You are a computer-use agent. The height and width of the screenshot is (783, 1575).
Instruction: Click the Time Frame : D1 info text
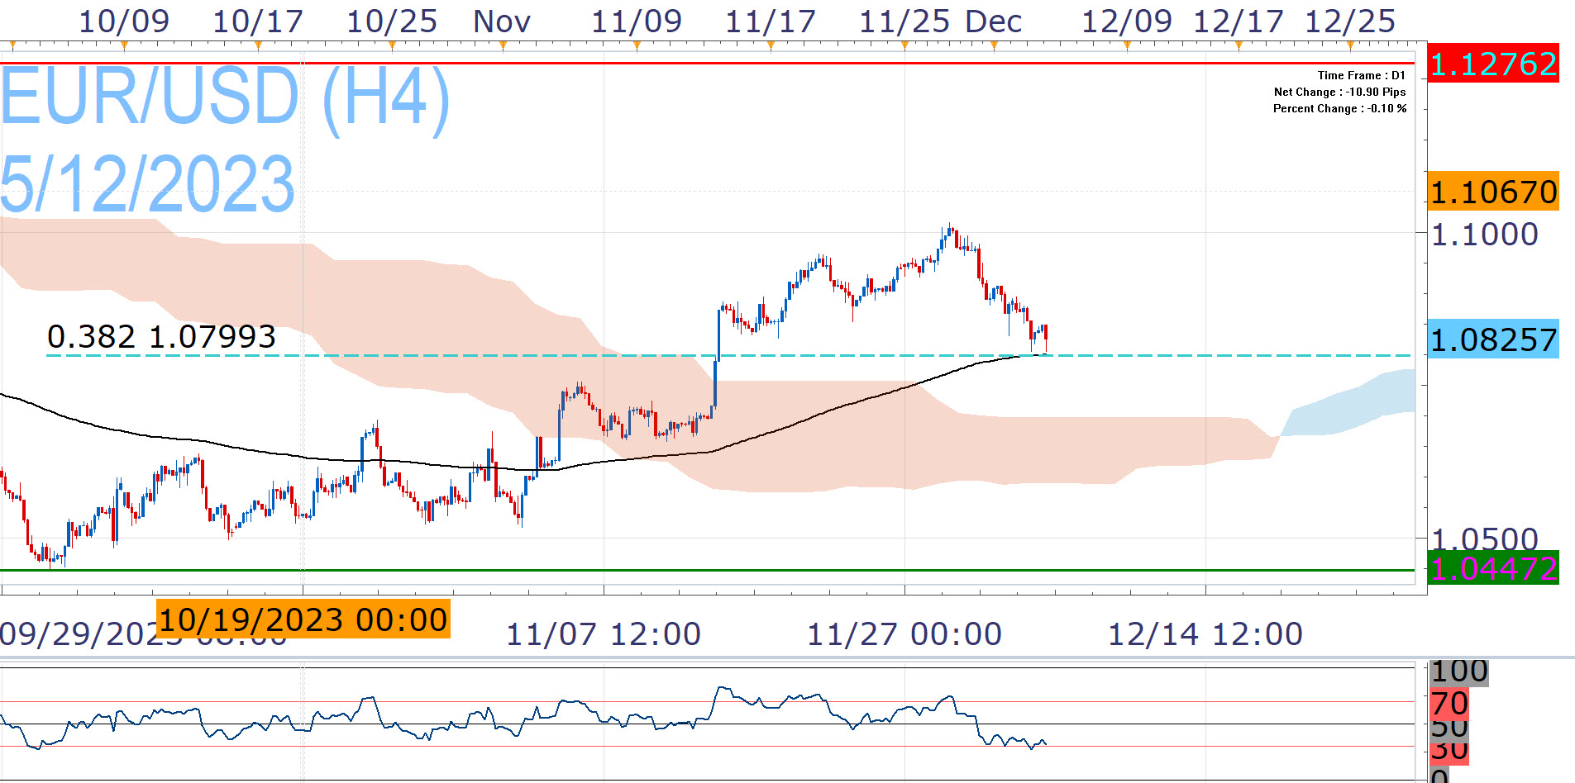coord(1361,75)
